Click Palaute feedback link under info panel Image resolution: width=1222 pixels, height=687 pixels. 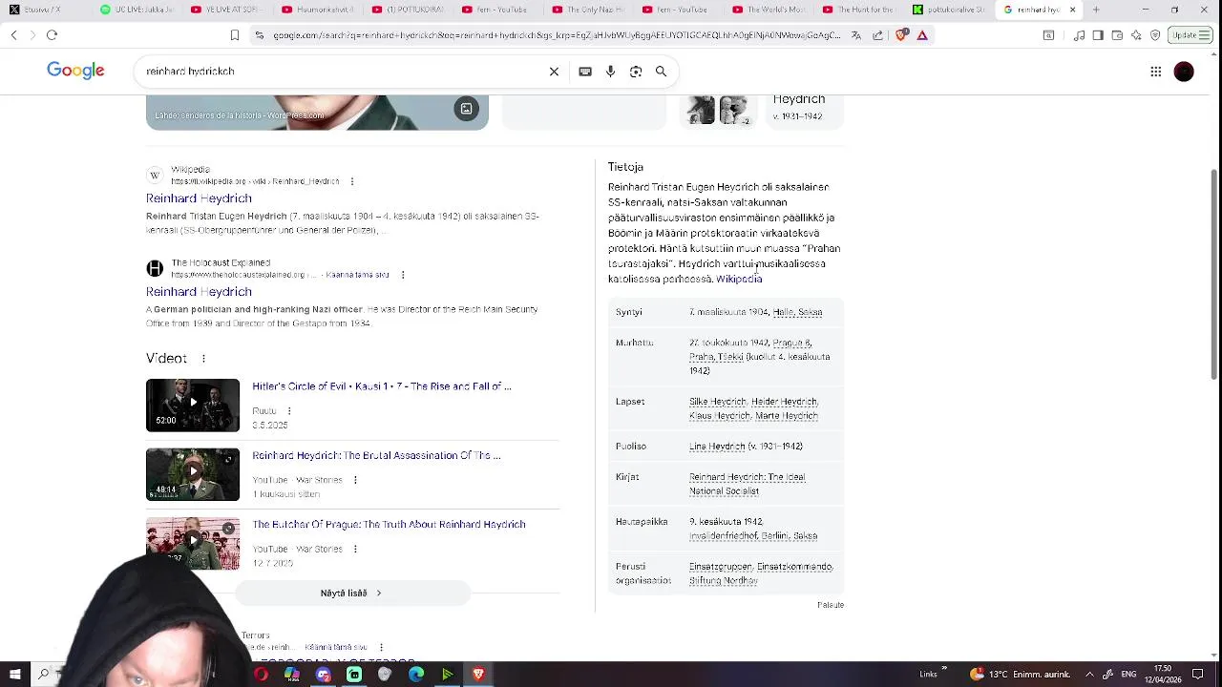831,605
